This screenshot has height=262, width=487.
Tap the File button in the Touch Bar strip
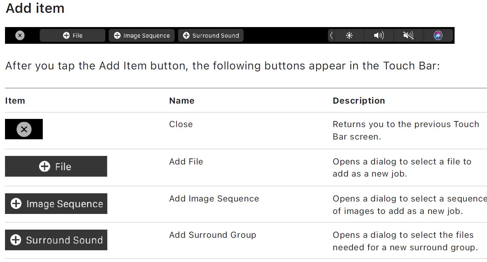73,36
